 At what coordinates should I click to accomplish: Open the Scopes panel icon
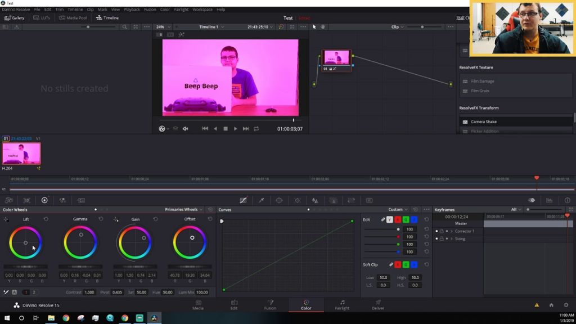point(549,200)
